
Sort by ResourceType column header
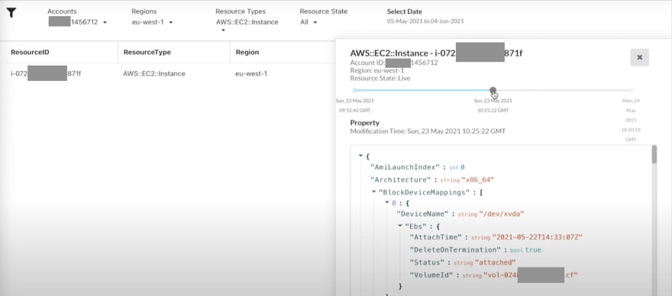click(x=147, y=53)
